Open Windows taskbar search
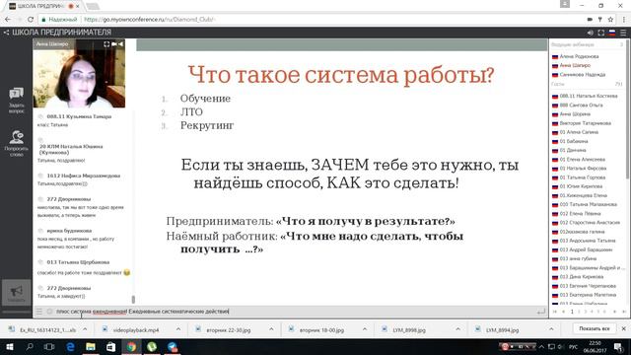Screen dimensions: 631x355 [x=30, y=346]
